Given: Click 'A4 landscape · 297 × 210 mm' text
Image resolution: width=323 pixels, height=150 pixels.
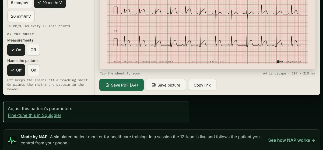Looking at the screenshot, I should pos(289,73).
